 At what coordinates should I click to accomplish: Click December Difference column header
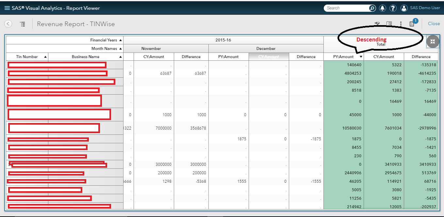pos(306,57)
